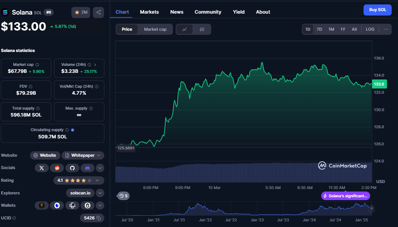Open Solana's Reddit social link
The width and height of the screenshot is (398, 227).
(57, 168)
